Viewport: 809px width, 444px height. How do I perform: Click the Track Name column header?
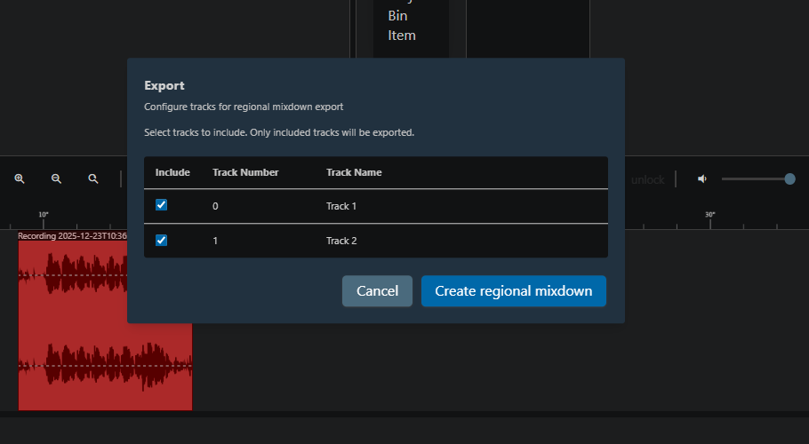(x=354, y=172)
